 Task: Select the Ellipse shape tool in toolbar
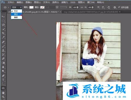point(3,88)
